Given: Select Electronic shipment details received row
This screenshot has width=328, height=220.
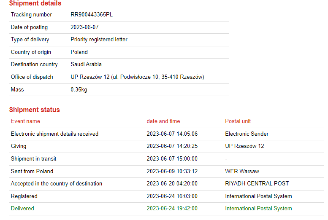Looking at the screenshot, I should tap(54, 134).
